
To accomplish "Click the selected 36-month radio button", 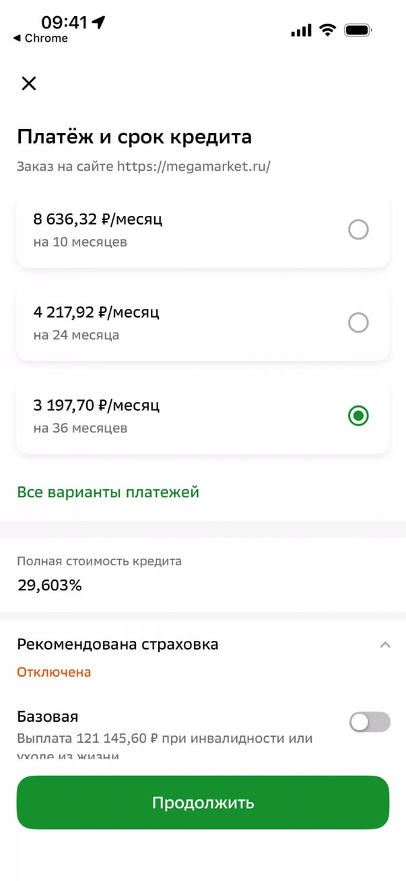I will [x=358, y=416].
